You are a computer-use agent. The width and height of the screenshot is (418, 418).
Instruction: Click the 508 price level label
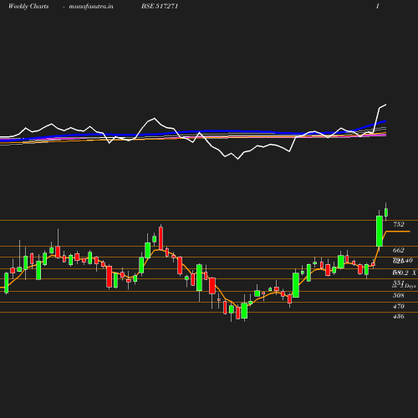[x=399, y=295]
